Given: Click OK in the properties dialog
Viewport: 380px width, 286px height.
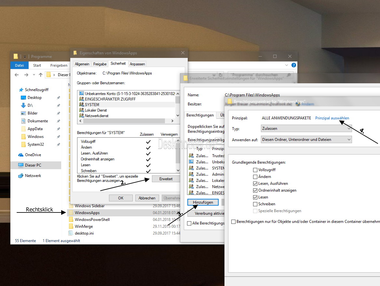Looking at the screenshot, I should point(121,198).
